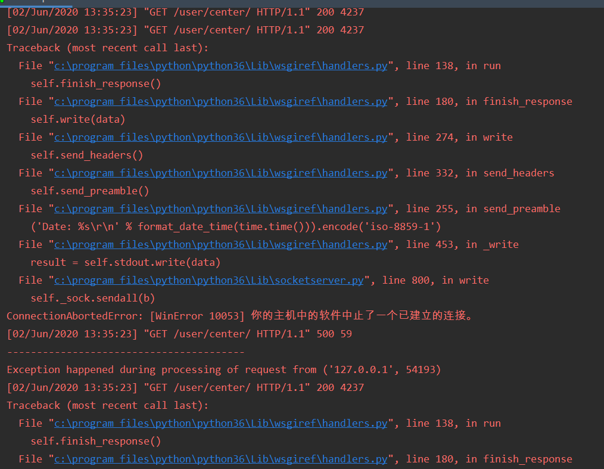Open handlers.py link at line 255 send_preamble
This screenshot has width=604, height=469.
coord(220,209)
